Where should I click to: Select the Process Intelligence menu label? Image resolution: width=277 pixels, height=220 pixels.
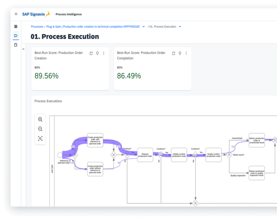tap(68, 14)
